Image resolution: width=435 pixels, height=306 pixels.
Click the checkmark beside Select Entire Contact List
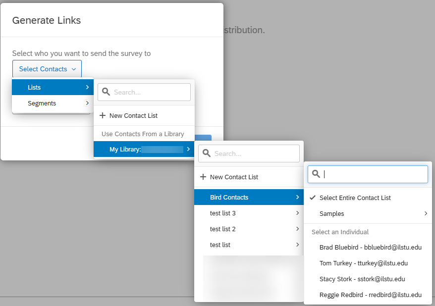click(x=313, y=198)
